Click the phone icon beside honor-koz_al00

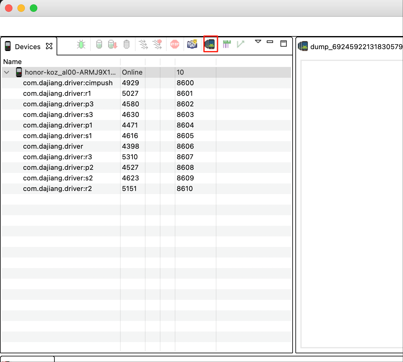click(19, 72)
